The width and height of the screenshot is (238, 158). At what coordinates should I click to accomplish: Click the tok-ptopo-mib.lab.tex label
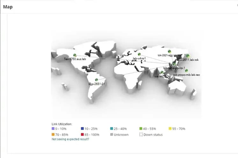186,75
